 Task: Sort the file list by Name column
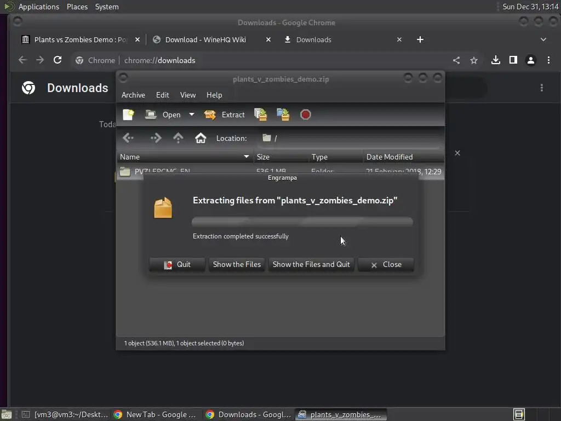[x=185, y=157]
